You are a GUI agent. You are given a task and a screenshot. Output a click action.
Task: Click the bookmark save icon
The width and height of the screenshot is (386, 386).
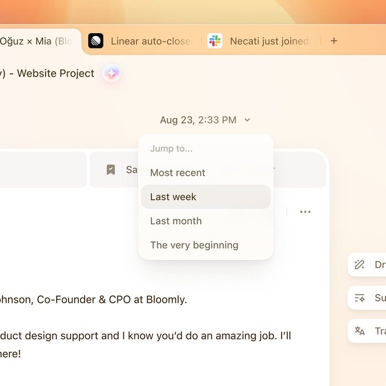(111, 170)
